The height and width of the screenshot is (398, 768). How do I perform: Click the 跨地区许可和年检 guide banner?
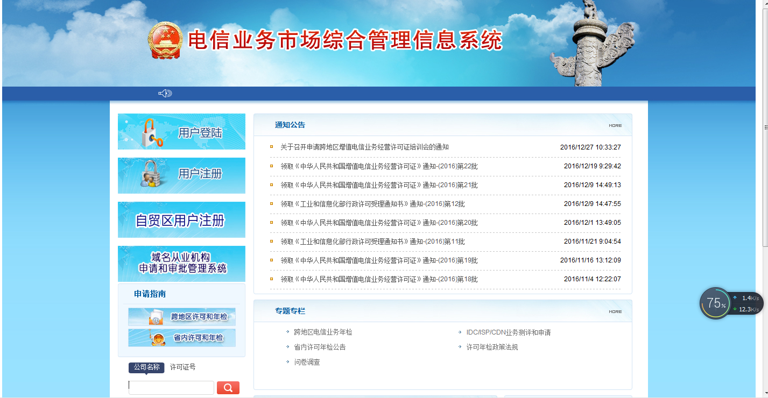(x=182, y=317)
